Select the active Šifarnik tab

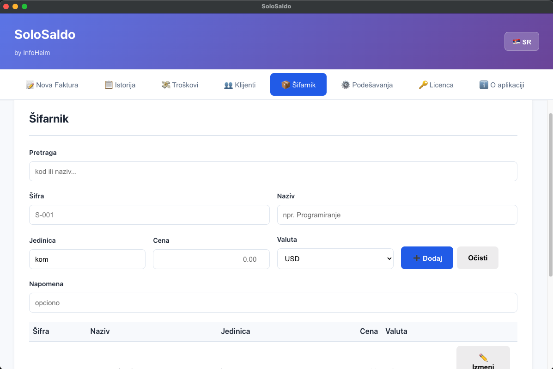[298, 85]
